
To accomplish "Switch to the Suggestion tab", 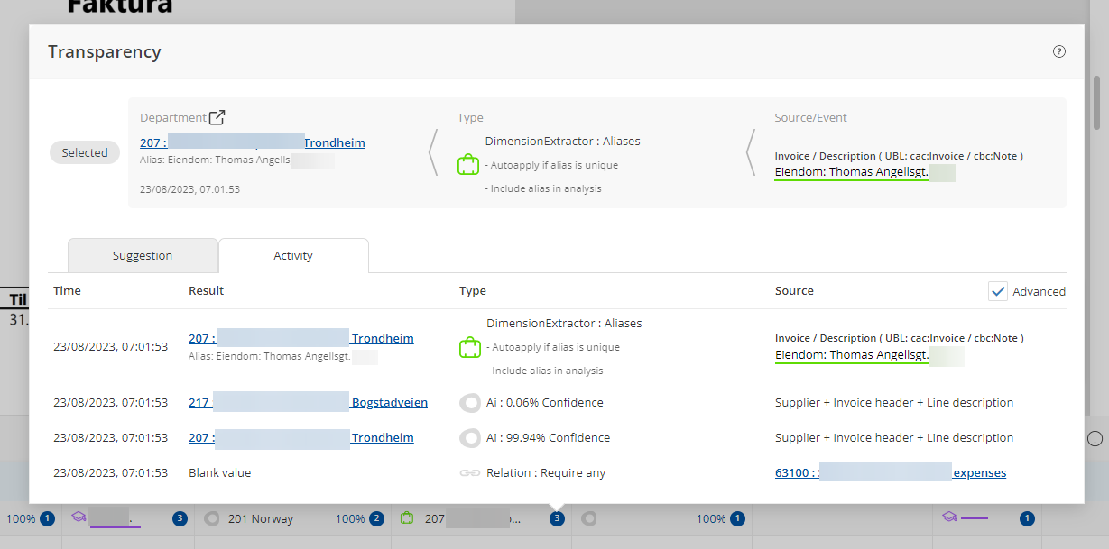I will [143, 256].
